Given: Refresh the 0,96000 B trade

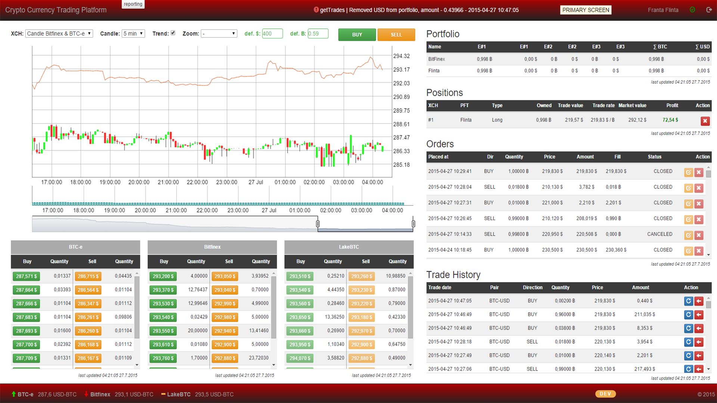Looking at the screenshot, I should [x=689, y=315].
